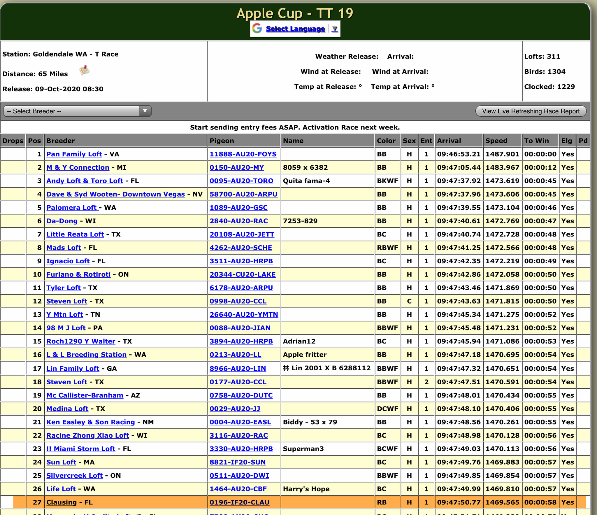This screenshot has width=597, height=515.
Task: Open pigeon 0088-AU20-JIAN details
Action: pyautogui.click(x=240, y=328)
